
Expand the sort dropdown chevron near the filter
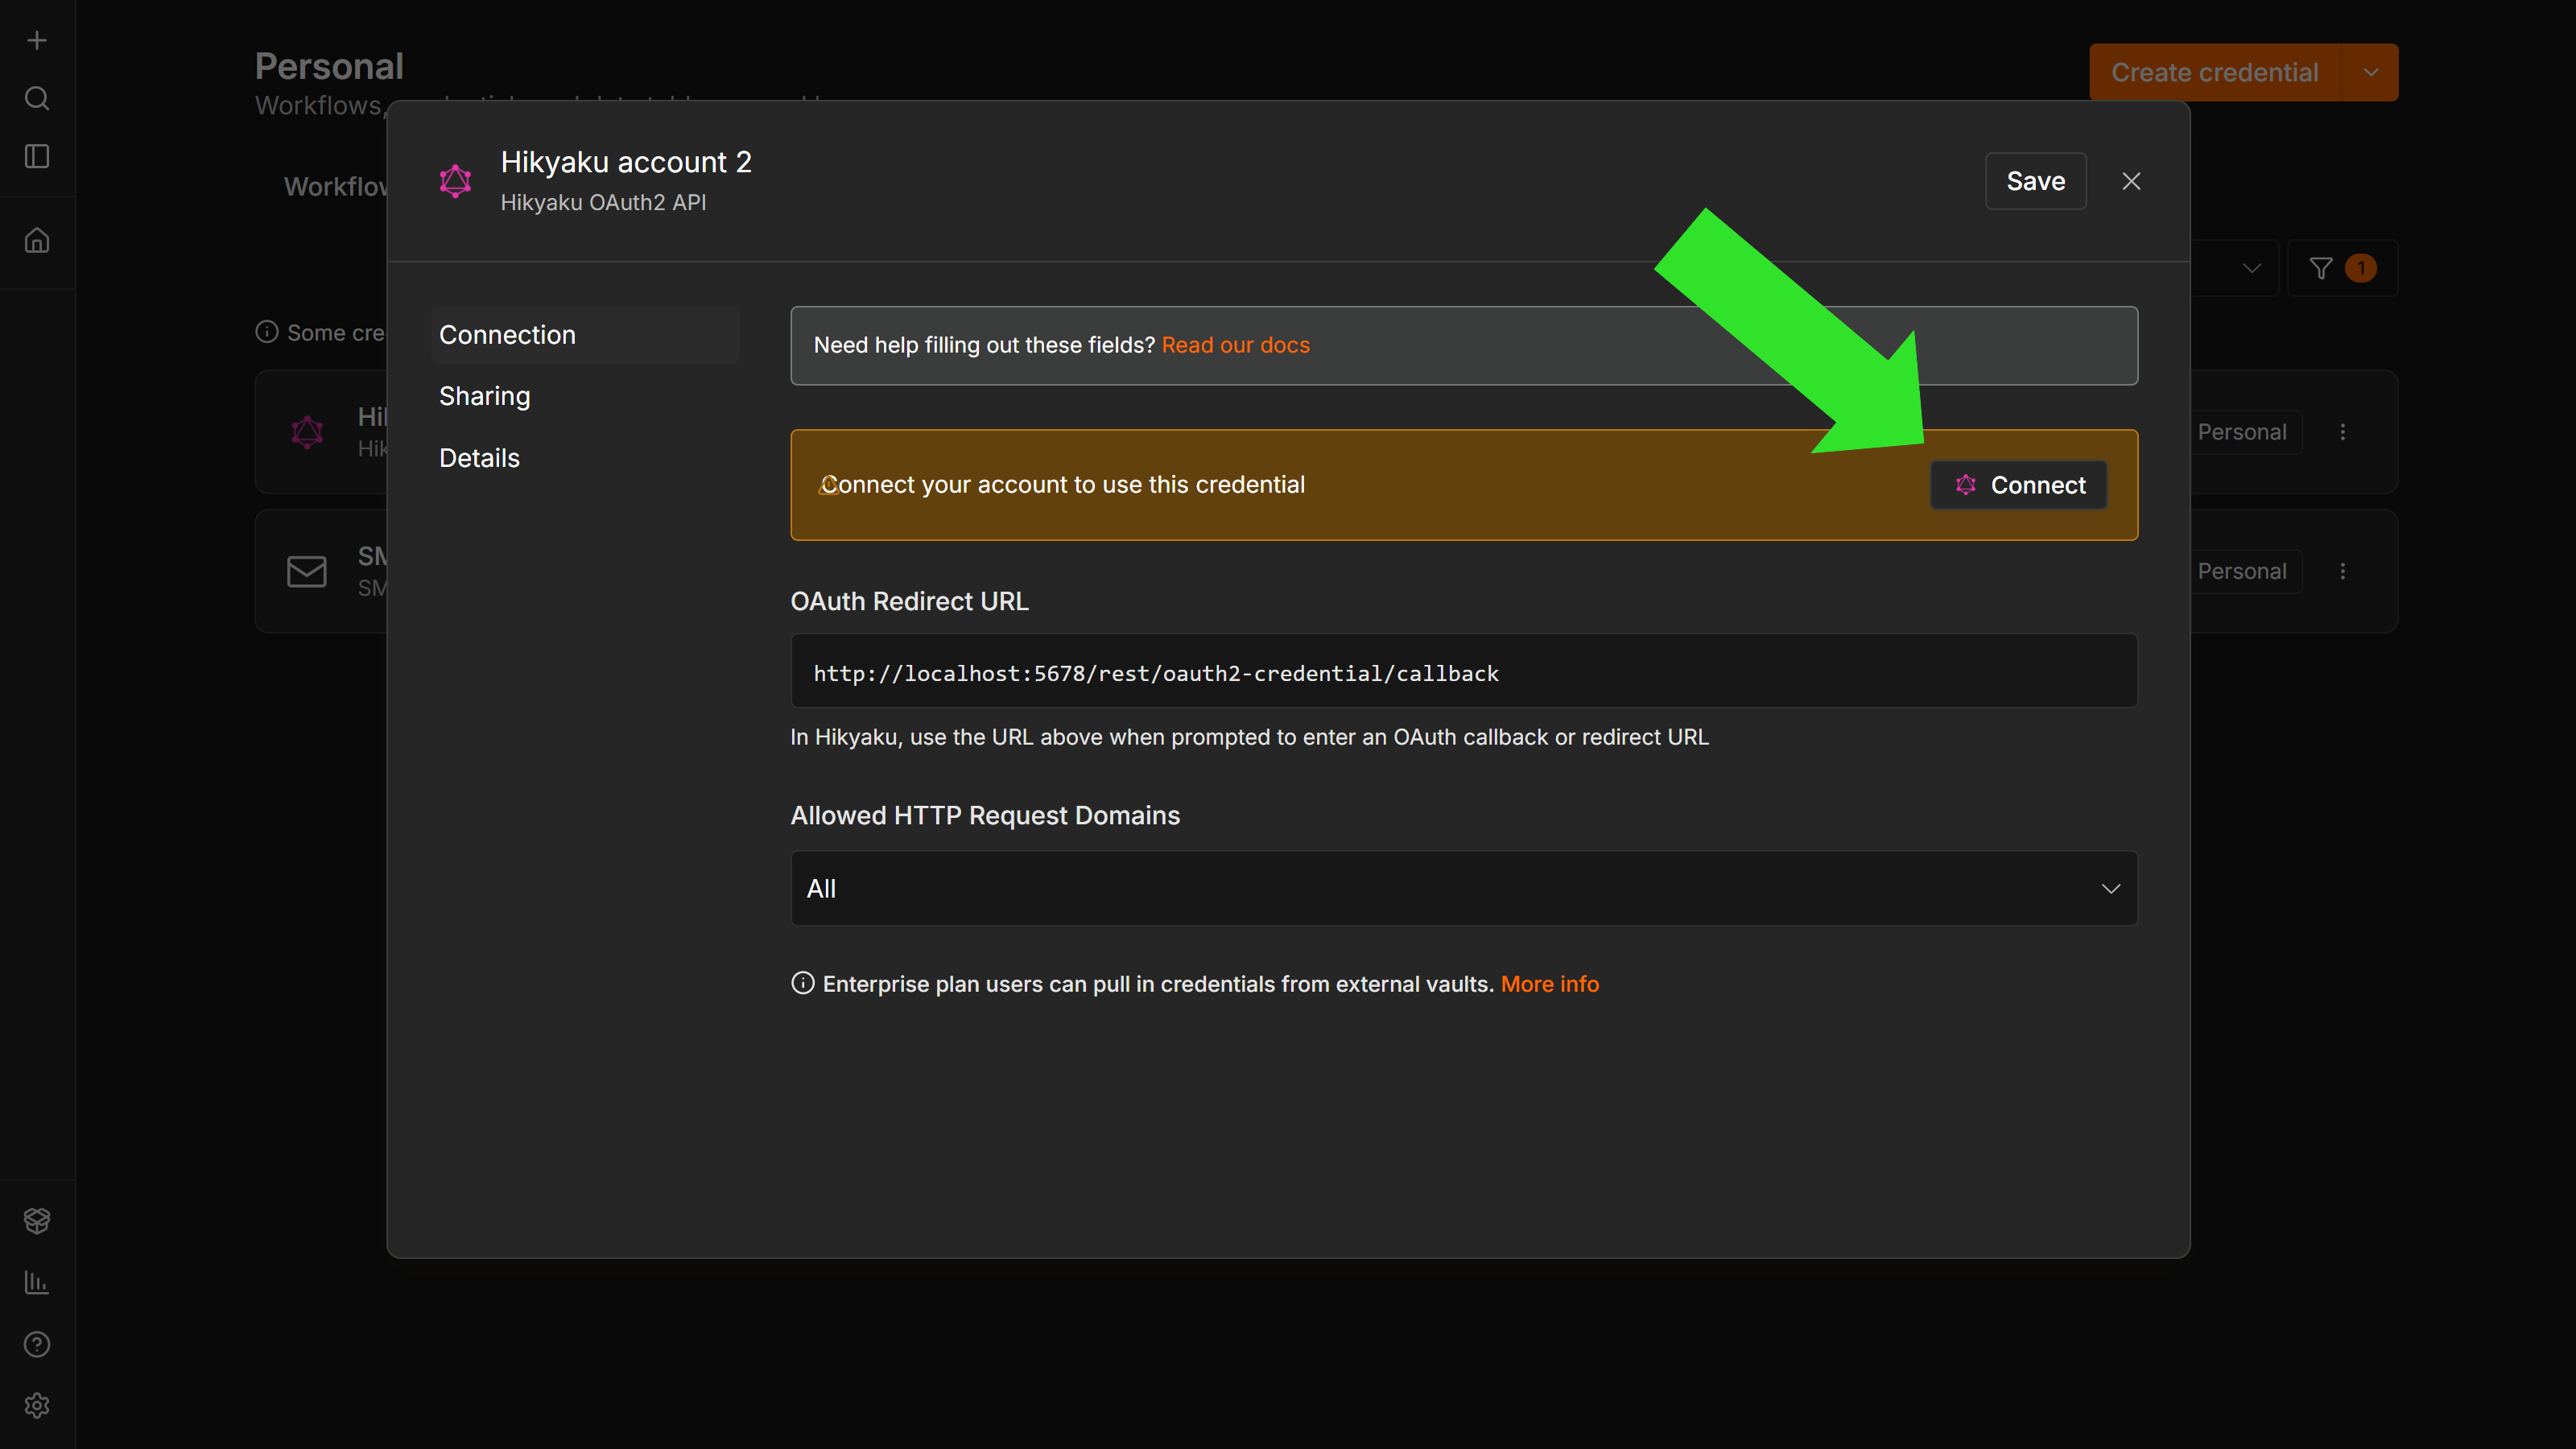(x=2251, y=268)
